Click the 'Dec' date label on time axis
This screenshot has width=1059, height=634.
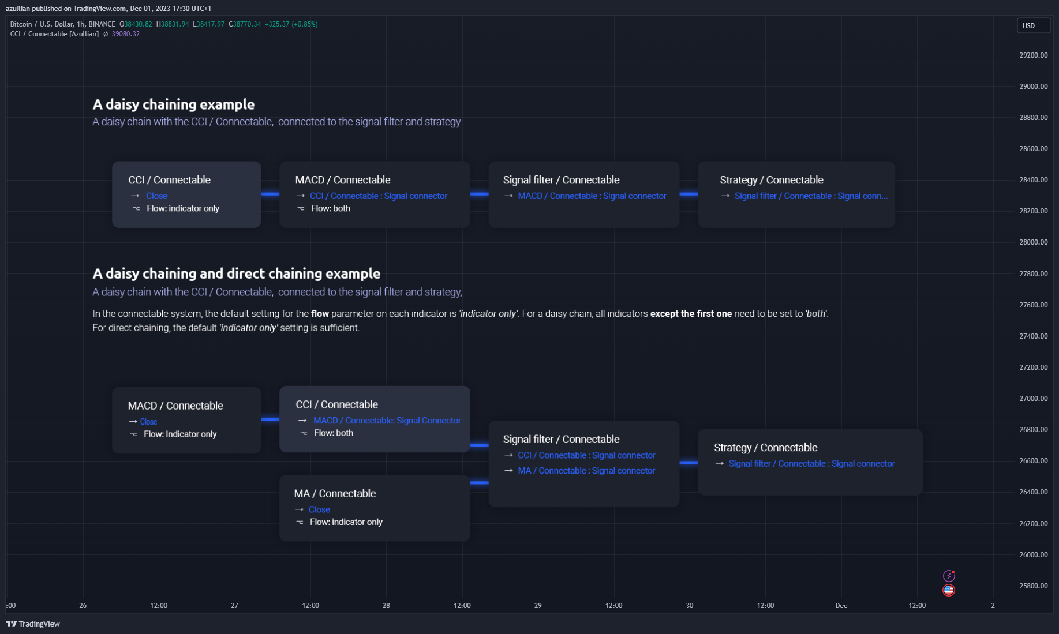click(841, 606)
